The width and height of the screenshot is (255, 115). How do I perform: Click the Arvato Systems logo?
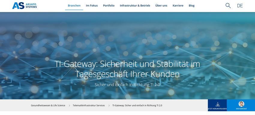pos(25,6)
